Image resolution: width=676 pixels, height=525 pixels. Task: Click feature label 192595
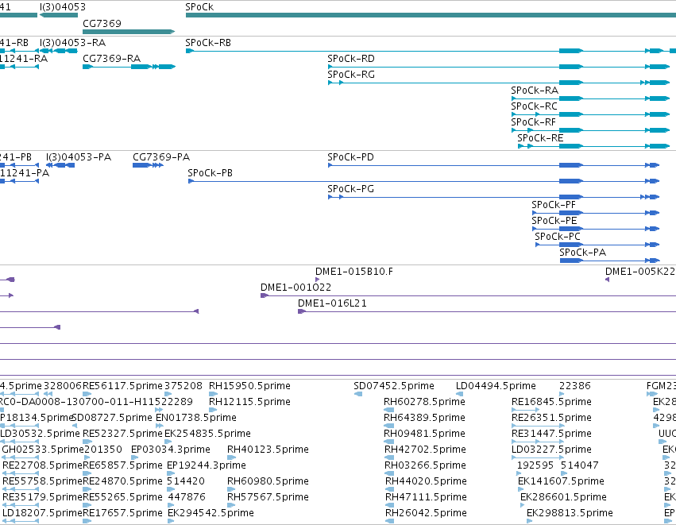pyautogui.click(x=535, y=466)
